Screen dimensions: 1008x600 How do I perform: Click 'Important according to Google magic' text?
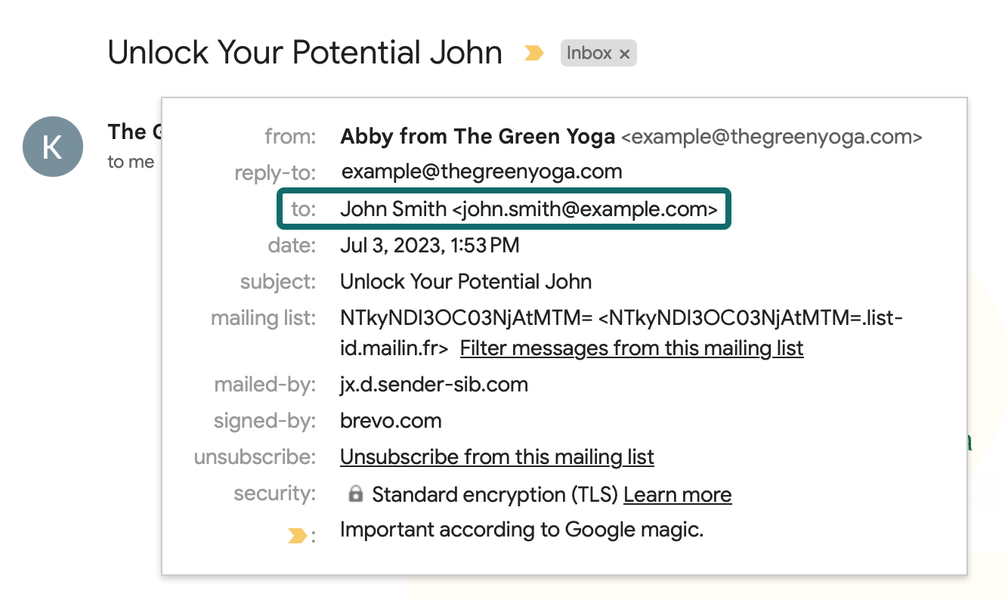pyautogui.click(x=523, y=529)
